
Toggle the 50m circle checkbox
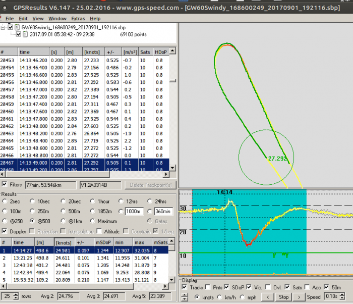pos(326,287)
